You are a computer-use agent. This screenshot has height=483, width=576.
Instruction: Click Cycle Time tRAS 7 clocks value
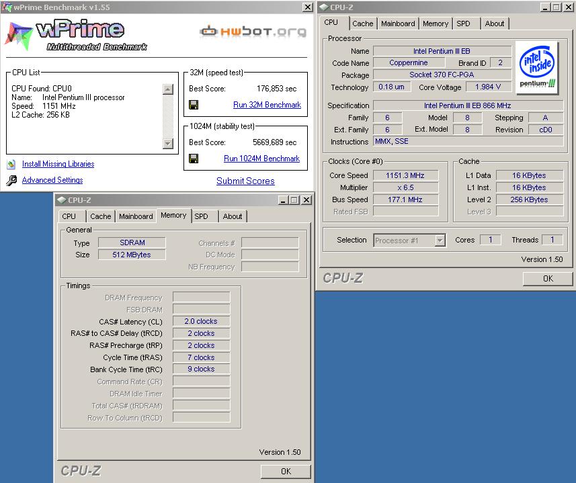point(201,357)
